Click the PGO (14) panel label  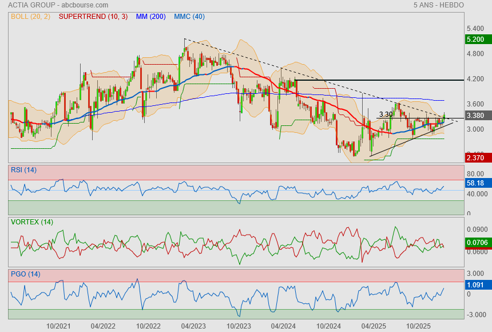[x=25, y=274]
